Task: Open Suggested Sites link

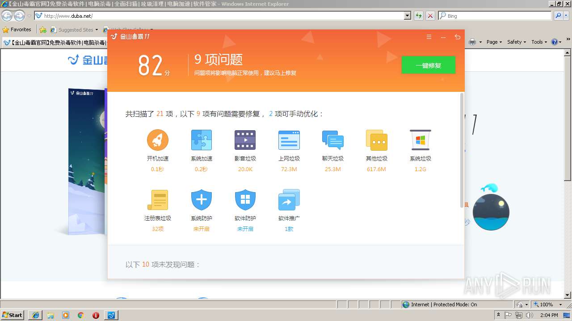Action: (x=74, y=30)
